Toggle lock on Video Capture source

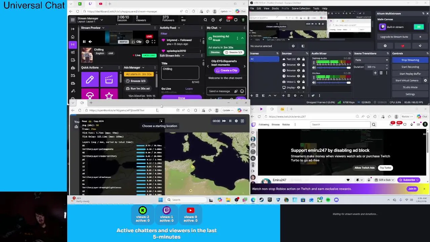point(303,82)
